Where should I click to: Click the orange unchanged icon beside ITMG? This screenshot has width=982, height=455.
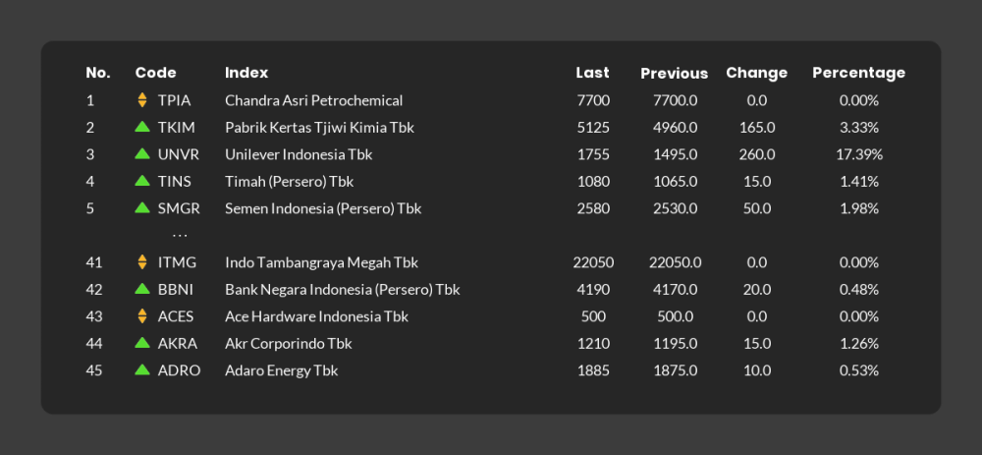coord(142,262)
